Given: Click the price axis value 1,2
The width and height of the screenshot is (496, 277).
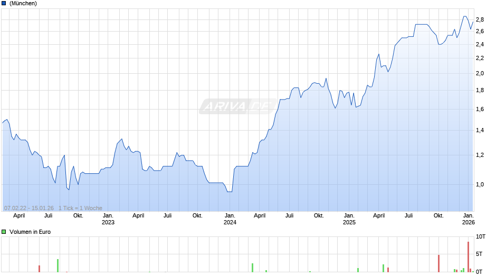Looking at the screenshot, I should pos(480,155).
